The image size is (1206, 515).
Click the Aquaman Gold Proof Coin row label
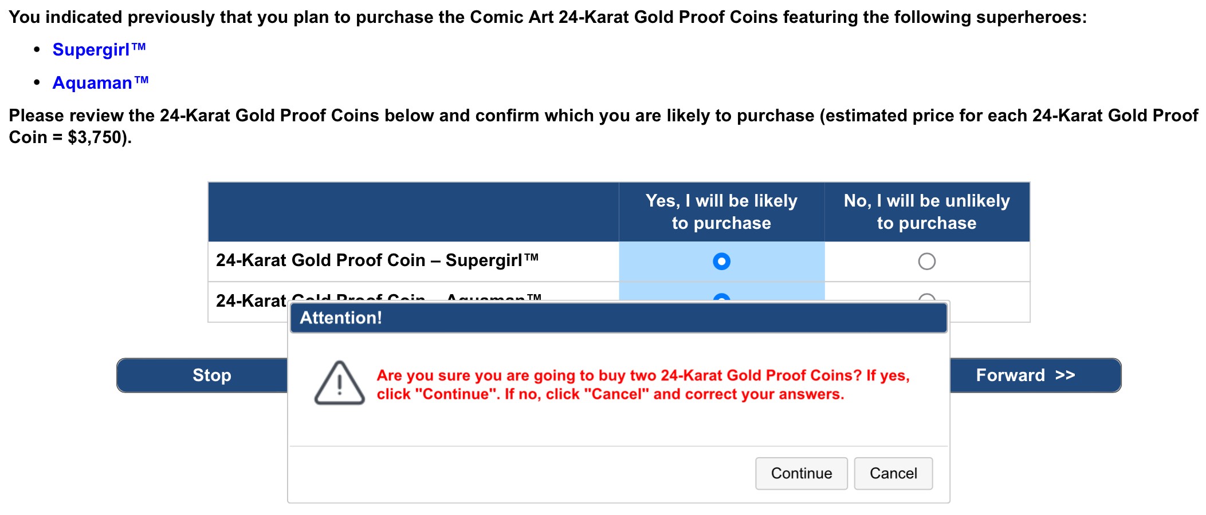(251, 300)
